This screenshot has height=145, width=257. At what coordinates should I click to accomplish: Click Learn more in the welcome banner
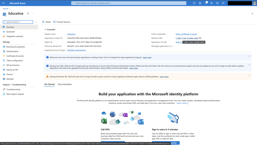(x=147, y=58)
